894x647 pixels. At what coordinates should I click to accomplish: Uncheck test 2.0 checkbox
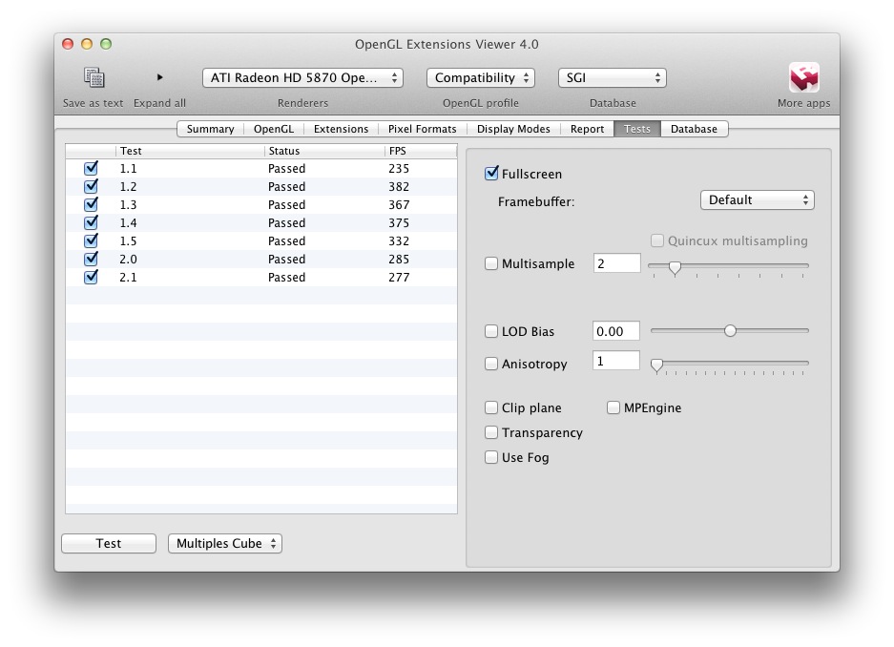coord(91,259)
